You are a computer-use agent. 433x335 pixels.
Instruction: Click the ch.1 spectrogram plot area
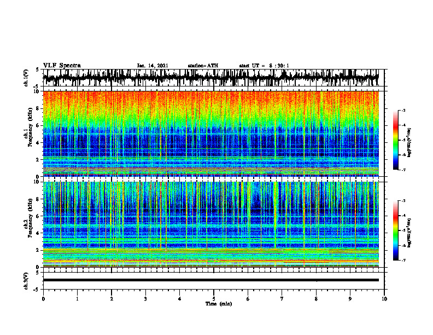[211, 134]
